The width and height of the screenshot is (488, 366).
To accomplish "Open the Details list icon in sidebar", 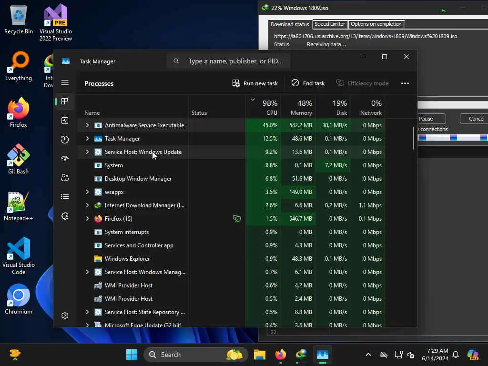I will pyautogui.click(x=65, y=197).
